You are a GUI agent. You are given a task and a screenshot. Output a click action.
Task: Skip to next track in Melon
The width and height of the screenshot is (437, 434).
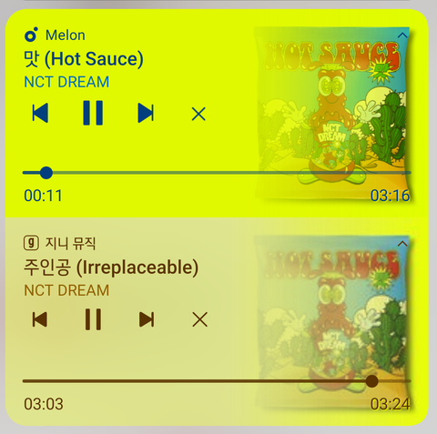click(146, 113)
